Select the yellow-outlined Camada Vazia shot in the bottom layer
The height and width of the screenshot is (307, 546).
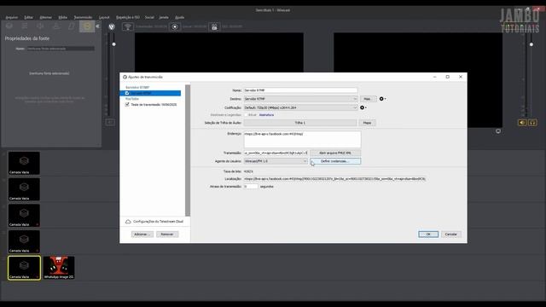(24, 267)
